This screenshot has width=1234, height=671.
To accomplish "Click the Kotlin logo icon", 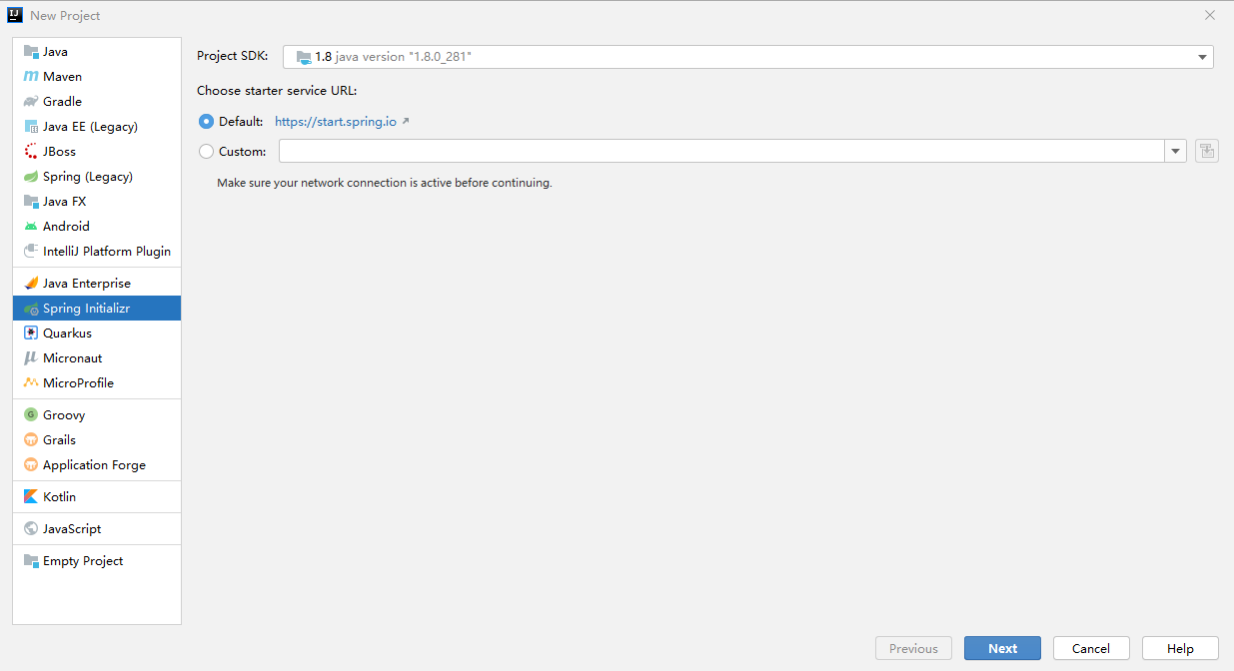I will click(31, 497).
